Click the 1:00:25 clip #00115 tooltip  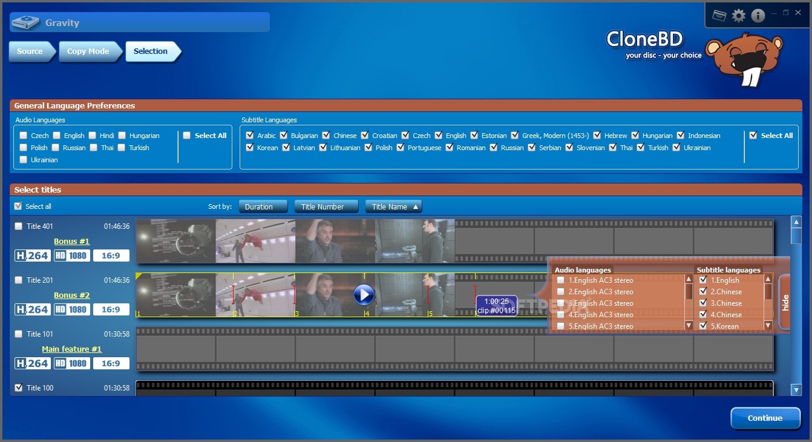coord(496,306)
